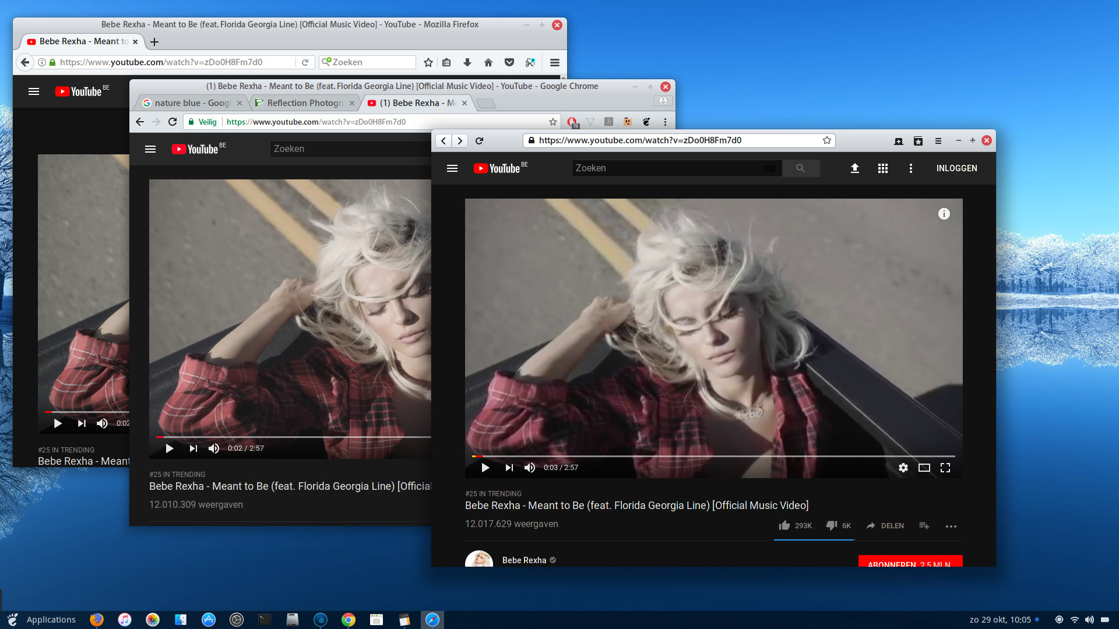Click ABONNEREN button for Bebe Rexha
Viewport: 1119px width, 629px height.
909,564
